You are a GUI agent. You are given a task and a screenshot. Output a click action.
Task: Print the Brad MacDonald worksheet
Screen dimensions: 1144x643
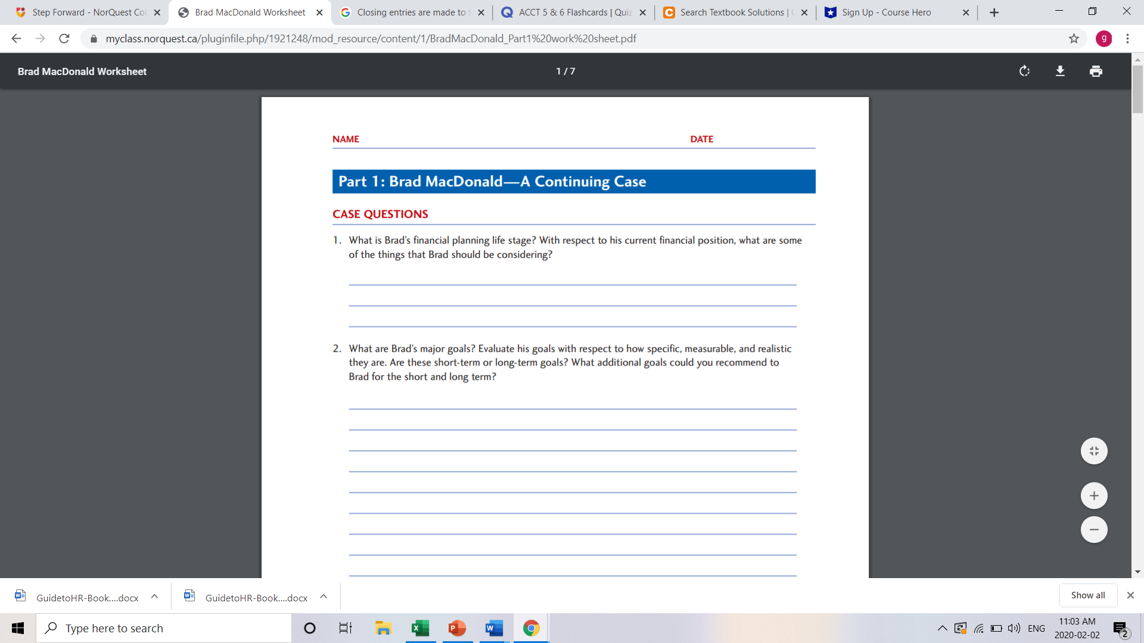1096,71
